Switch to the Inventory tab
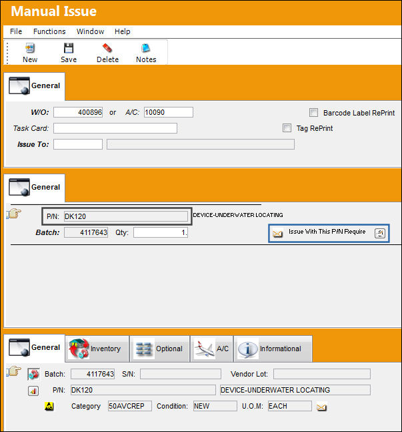Screen dimensions: 402x432 [x=97, y=349]
